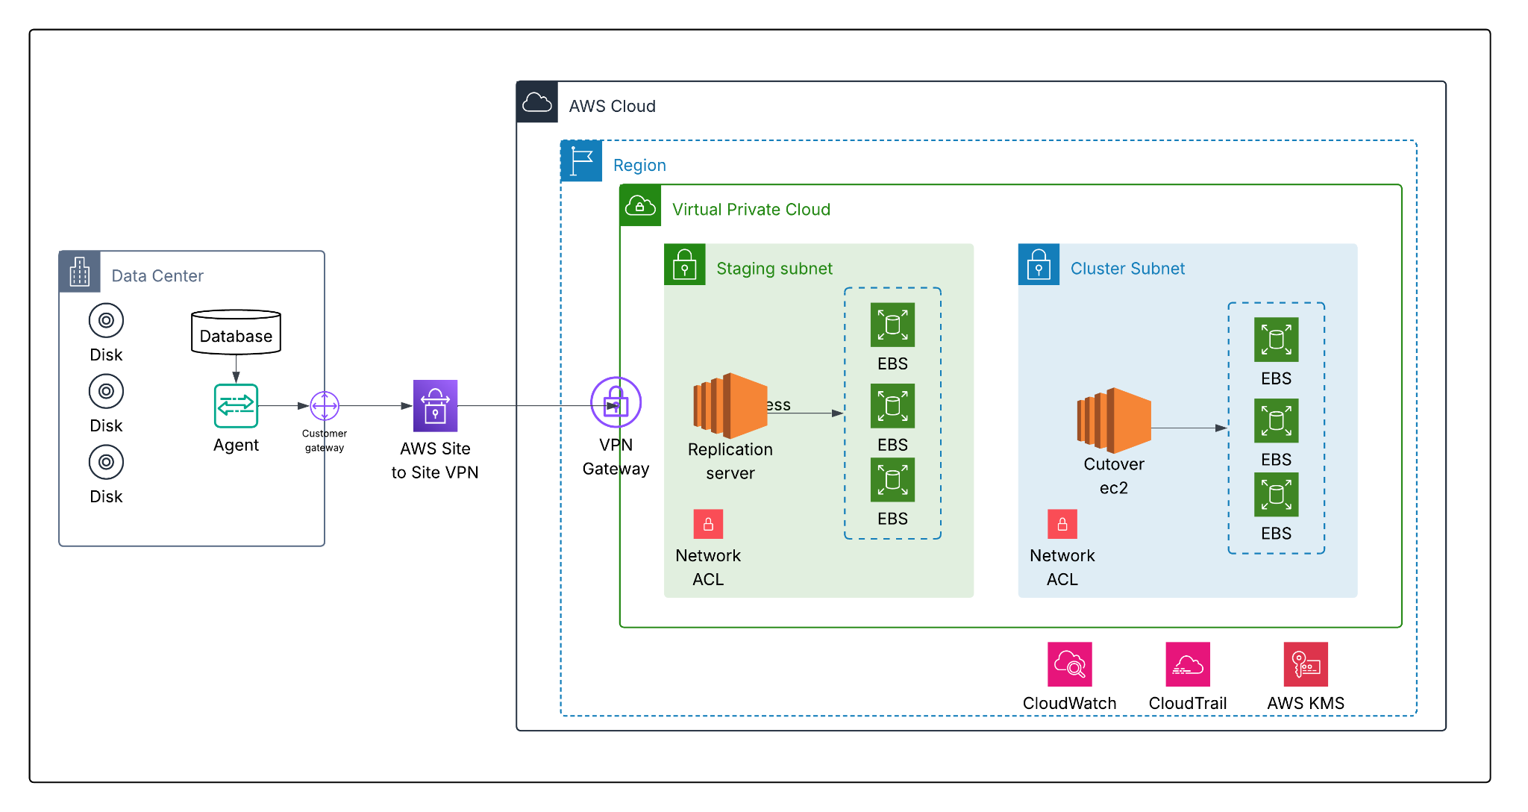Select the VPN Gateway lock icon

pos(616,402)
